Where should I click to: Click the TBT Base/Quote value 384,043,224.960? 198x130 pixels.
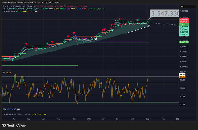[24, 114]
